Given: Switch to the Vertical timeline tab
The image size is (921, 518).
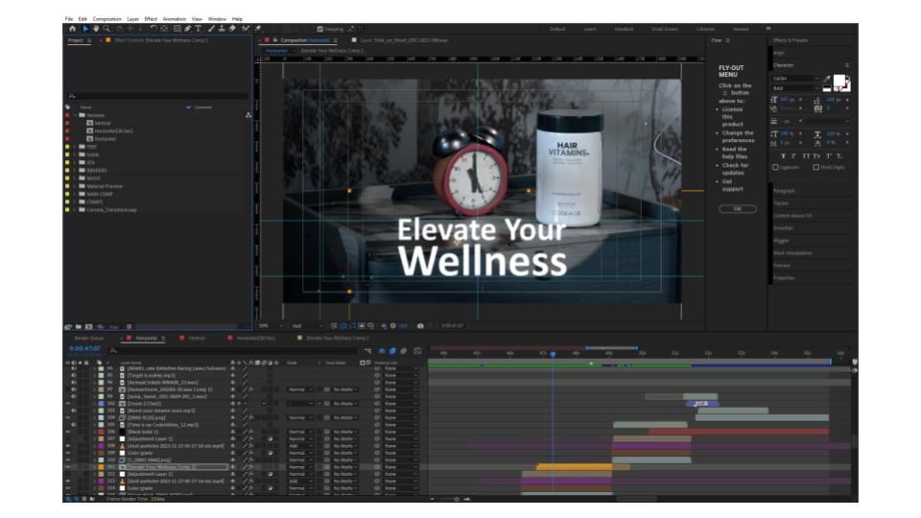Looking at the screenshot, I should 196,339.
